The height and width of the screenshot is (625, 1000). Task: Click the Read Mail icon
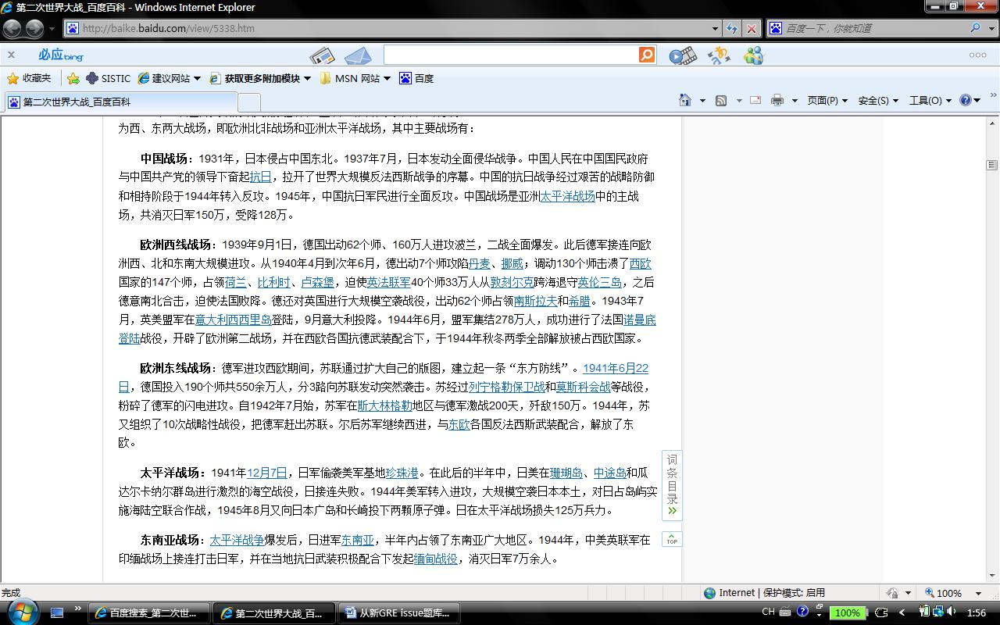pos(755,100)
